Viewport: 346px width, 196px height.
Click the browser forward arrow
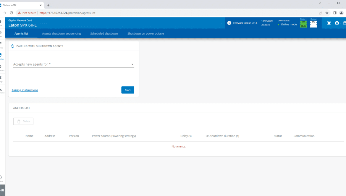[5, 13]
